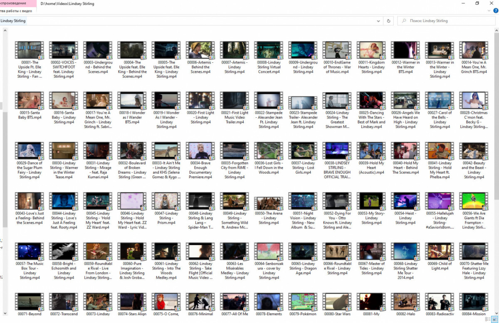Select 00028-Christmas C'mon feat. Becky G video
The height and width of the screenshot is (323, 499).
click(x=474, y=101)
